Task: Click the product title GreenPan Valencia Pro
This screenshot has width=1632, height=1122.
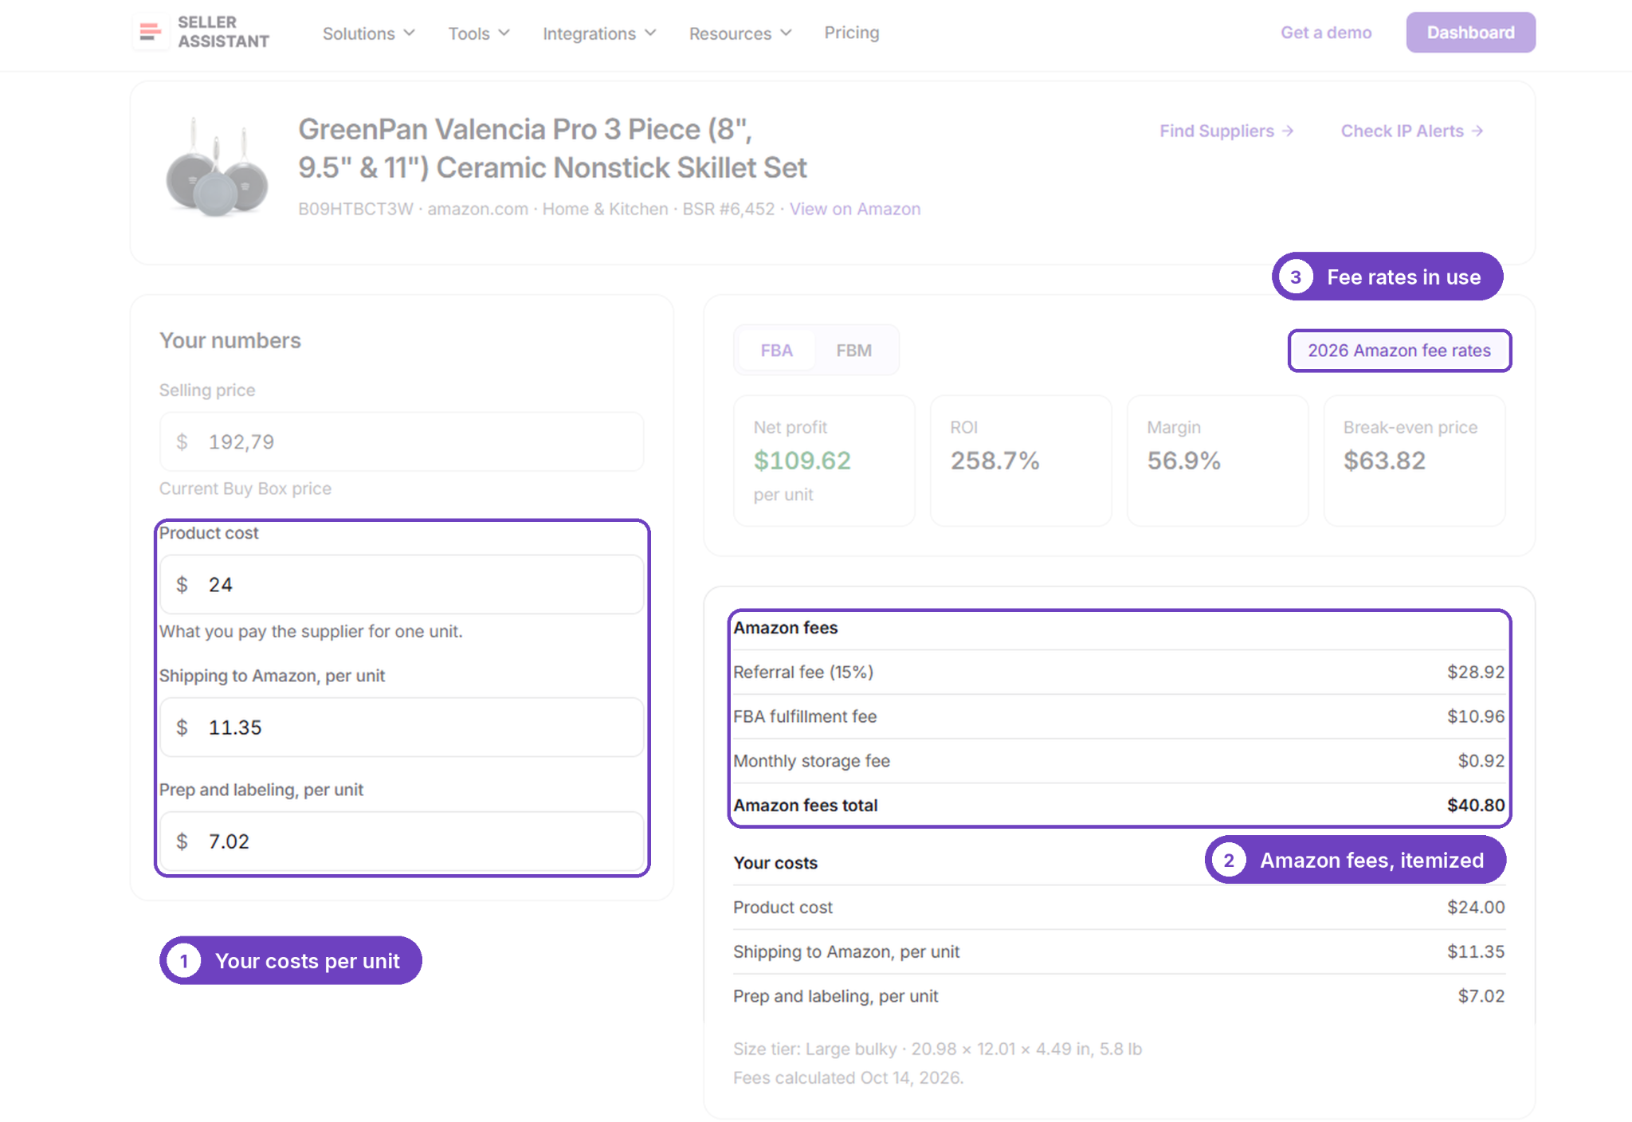Action: pos(552,148)
